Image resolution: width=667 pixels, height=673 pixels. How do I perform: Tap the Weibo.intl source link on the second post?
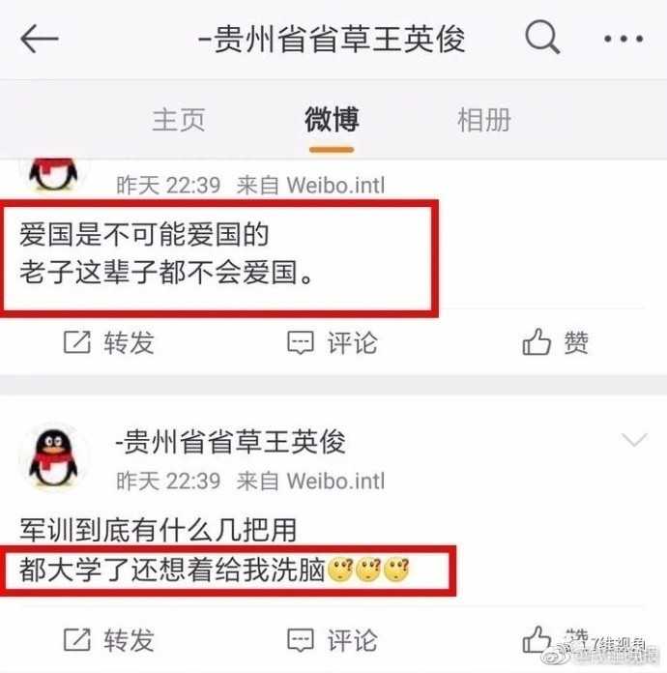coord(335,481)
